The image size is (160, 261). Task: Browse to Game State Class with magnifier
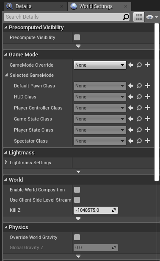tap(139, 119)
